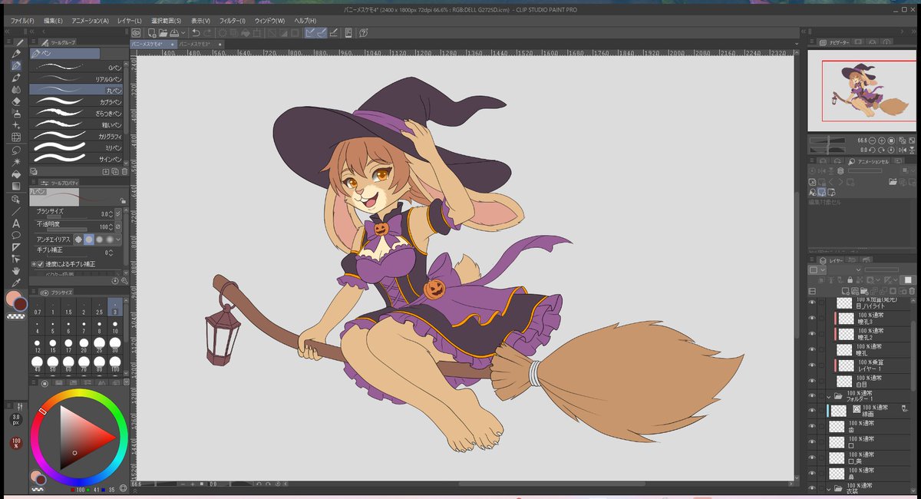The image size is (921, 499).
Task: Select the Gradient tool
Action: [x=16, y=186]
